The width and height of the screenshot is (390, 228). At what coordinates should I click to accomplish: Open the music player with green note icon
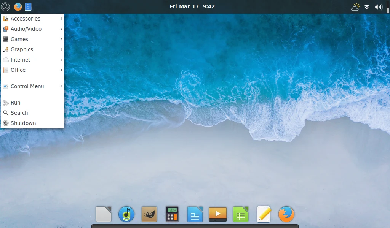point(126,214)
